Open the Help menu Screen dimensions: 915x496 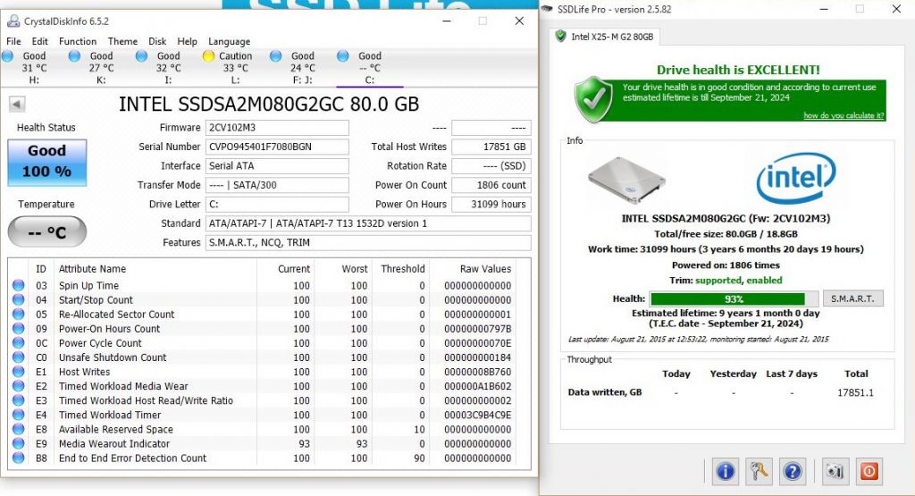click(x=188, y=41)
